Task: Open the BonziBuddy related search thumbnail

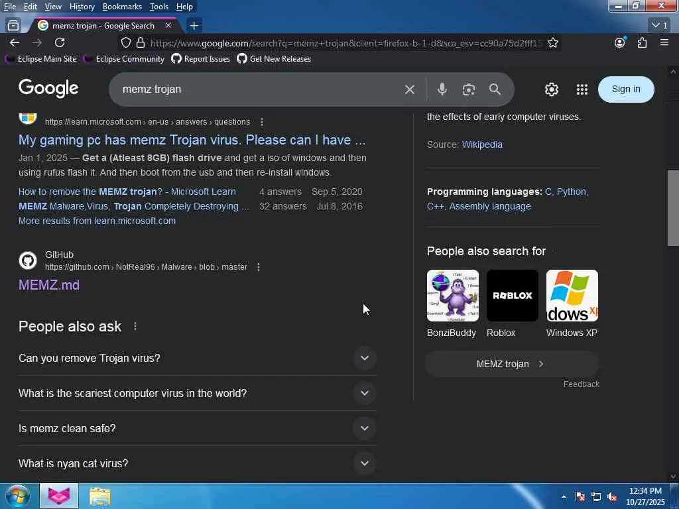Action: [x=452, y=296]
